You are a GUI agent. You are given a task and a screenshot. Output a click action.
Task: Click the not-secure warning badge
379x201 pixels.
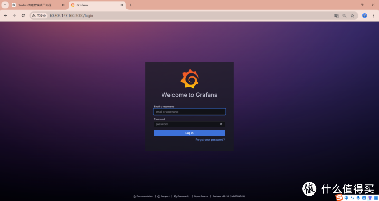pyautogui.click(x=39, y=16)
